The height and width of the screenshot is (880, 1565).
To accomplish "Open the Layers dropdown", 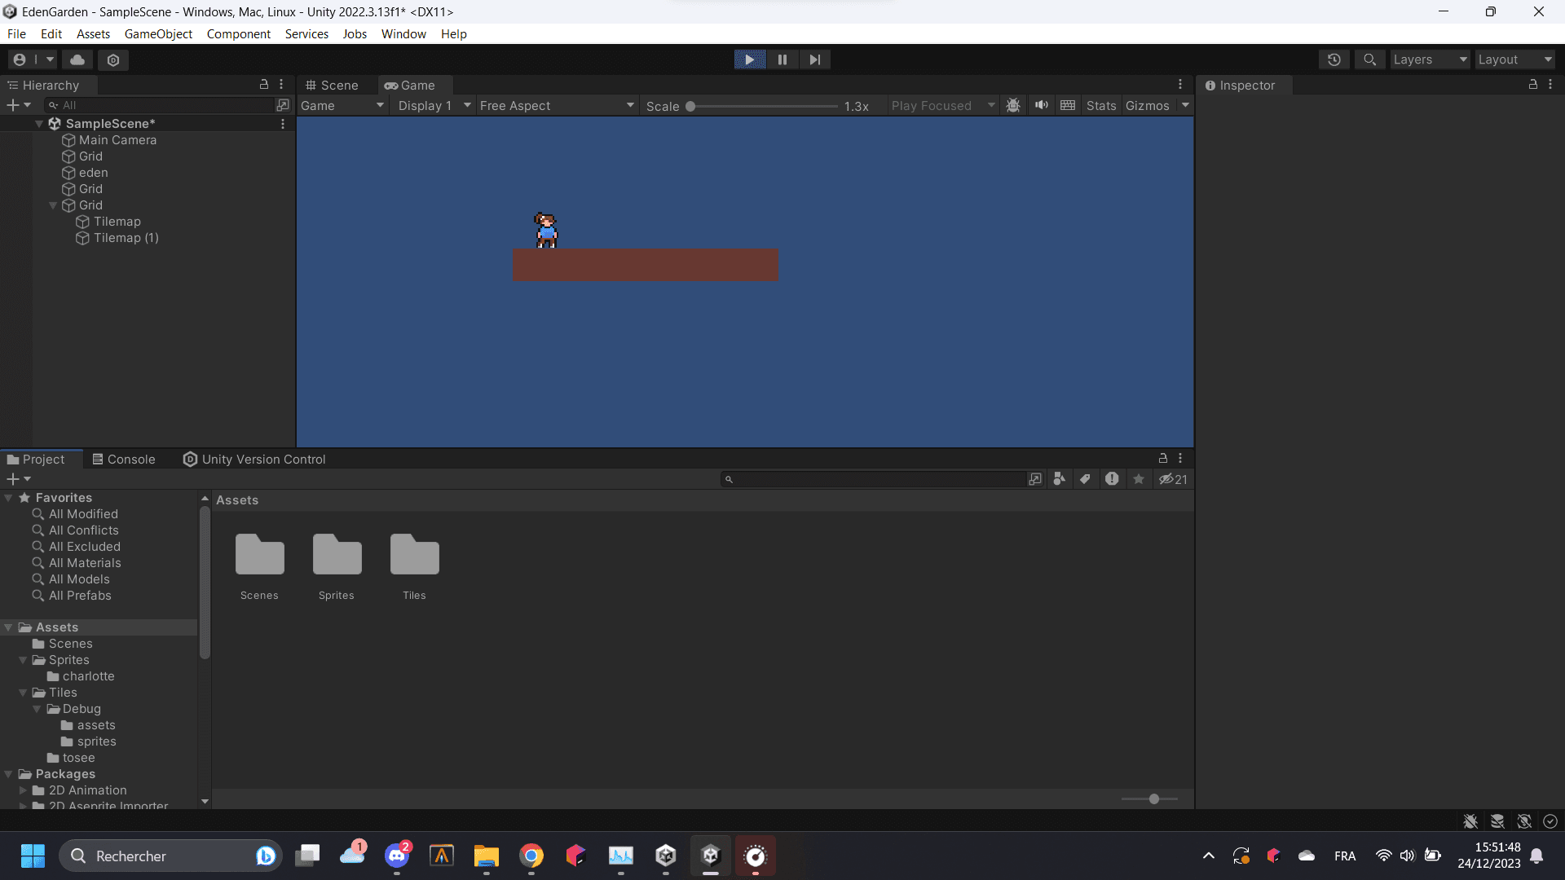I will click(1430, 59).
